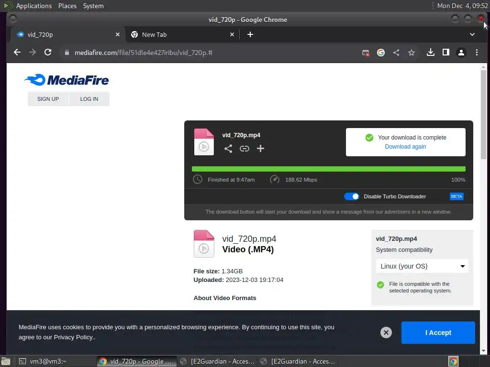Click the Chrome icon at taskbar right

[453, 361]
